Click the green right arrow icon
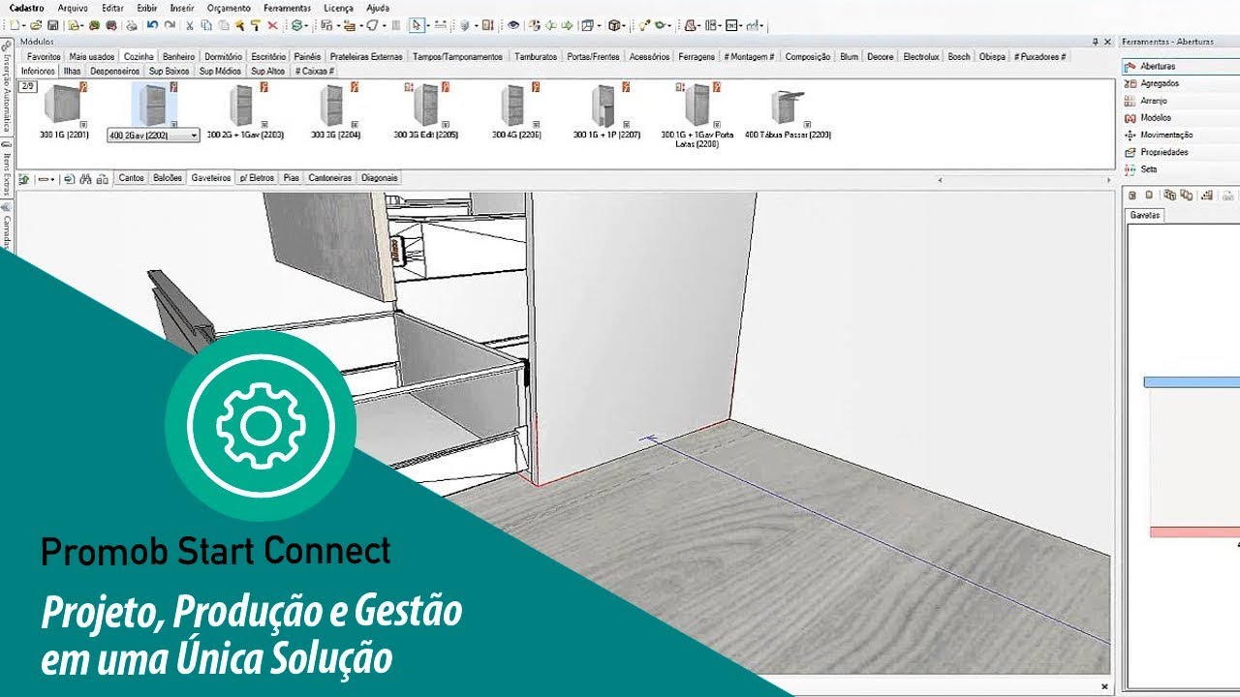Viewport: 1240px width, 697px height. pos(569,25)
